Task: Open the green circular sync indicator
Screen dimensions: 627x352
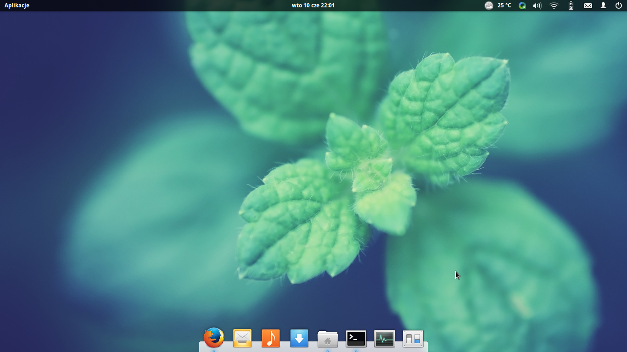Action: coord(522,5)
